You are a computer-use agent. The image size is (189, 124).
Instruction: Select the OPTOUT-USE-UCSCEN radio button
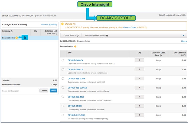63,88
